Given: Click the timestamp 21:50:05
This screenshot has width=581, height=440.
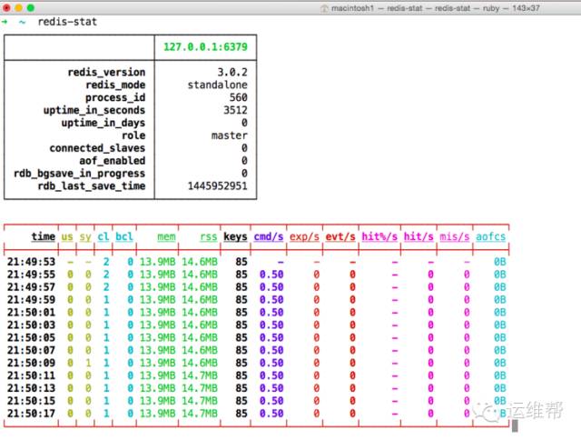Looking at the screenshot, I should point(31,337).
